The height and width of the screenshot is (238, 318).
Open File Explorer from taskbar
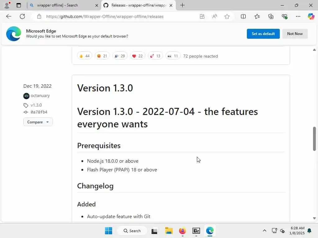[x=169, y=231]
